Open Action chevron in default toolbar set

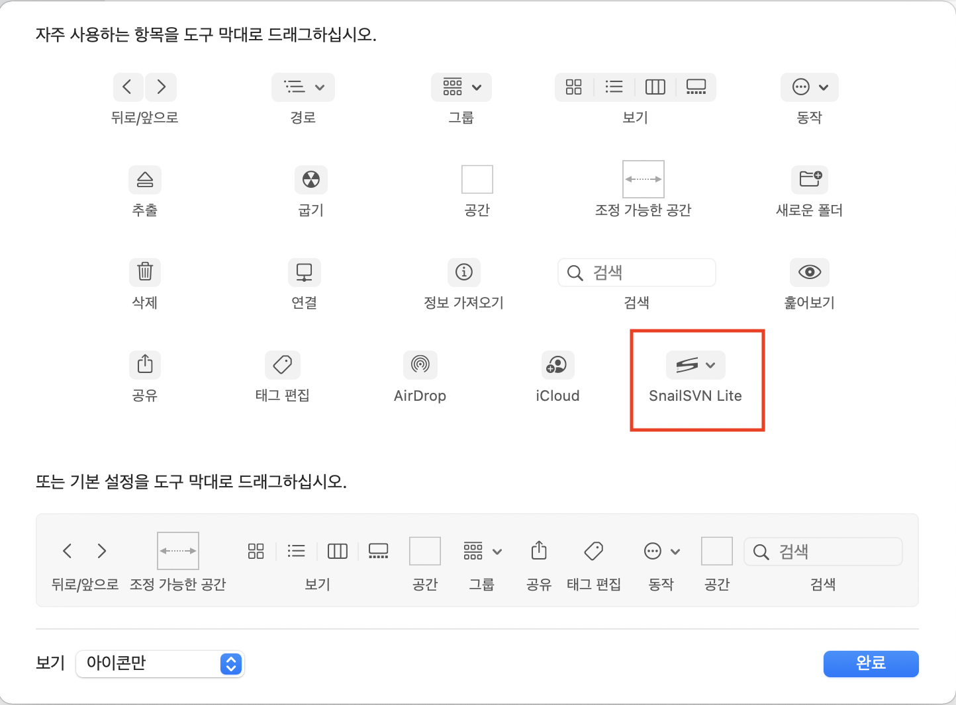pyautogui.click(x=675, y=552)
